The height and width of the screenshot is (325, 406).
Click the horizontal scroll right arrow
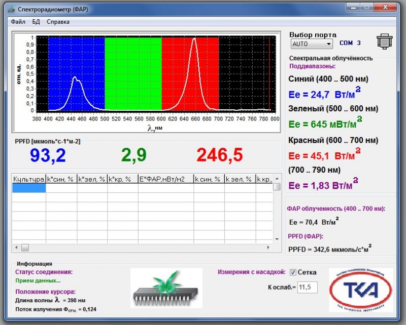click(268, 248)
